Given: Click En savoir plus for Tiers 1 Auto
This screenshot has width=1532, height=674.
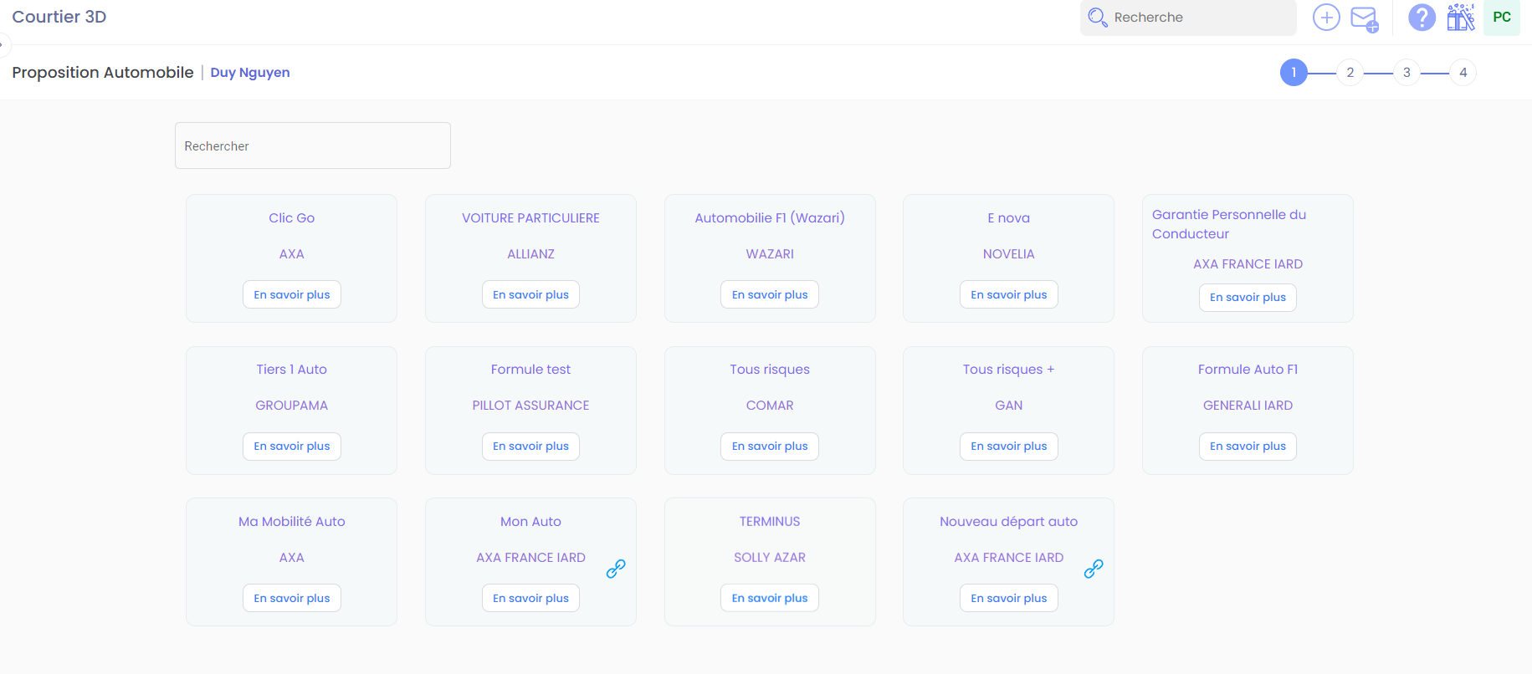Looking at the screenshot, I should tap(292, 447).
